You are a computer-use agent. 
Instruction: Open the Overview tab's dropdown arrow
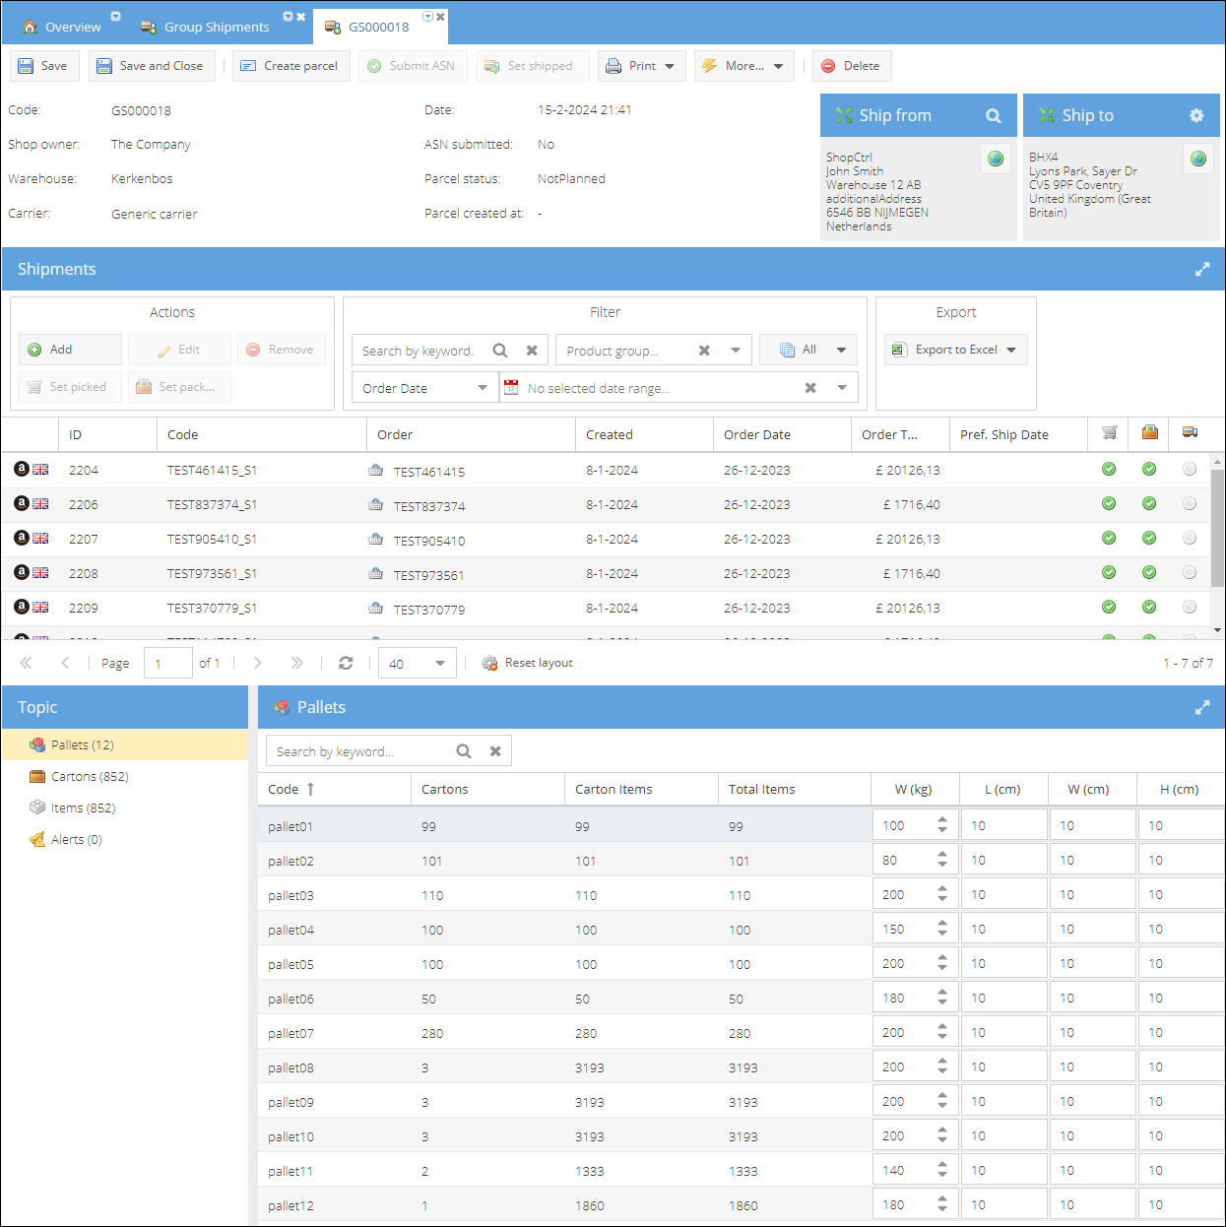click(115, 17)
